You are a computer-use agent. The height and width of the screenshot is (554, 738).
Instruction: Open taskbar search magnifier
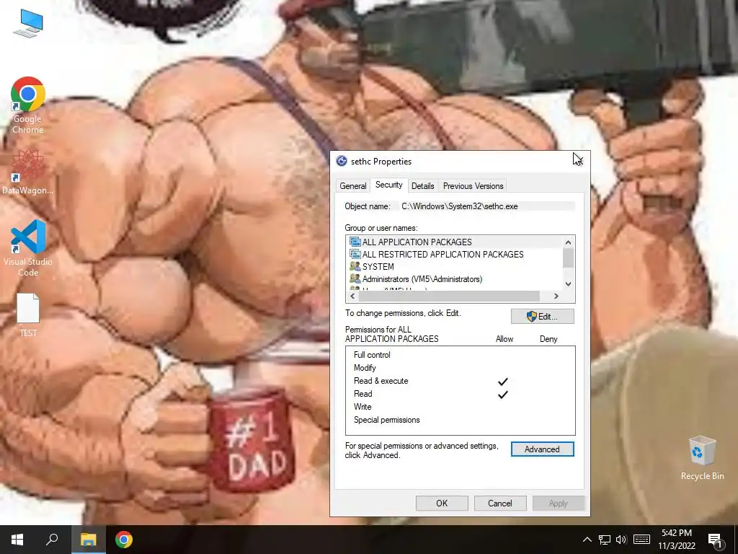[x=52, y=540]
